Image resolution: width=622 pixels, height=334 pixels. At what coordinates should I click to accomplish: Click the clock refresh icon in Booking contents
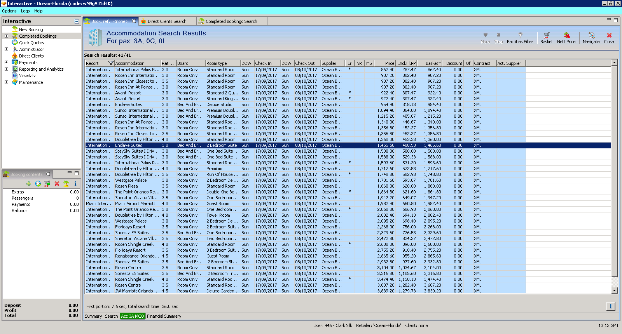pyautogui.click(x=38, y=184)
